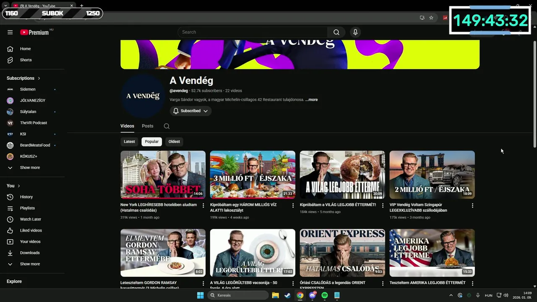Open options for HÁROM MILLIÓS video
This screenshot has height=302, width=537.
coord(293,206)
